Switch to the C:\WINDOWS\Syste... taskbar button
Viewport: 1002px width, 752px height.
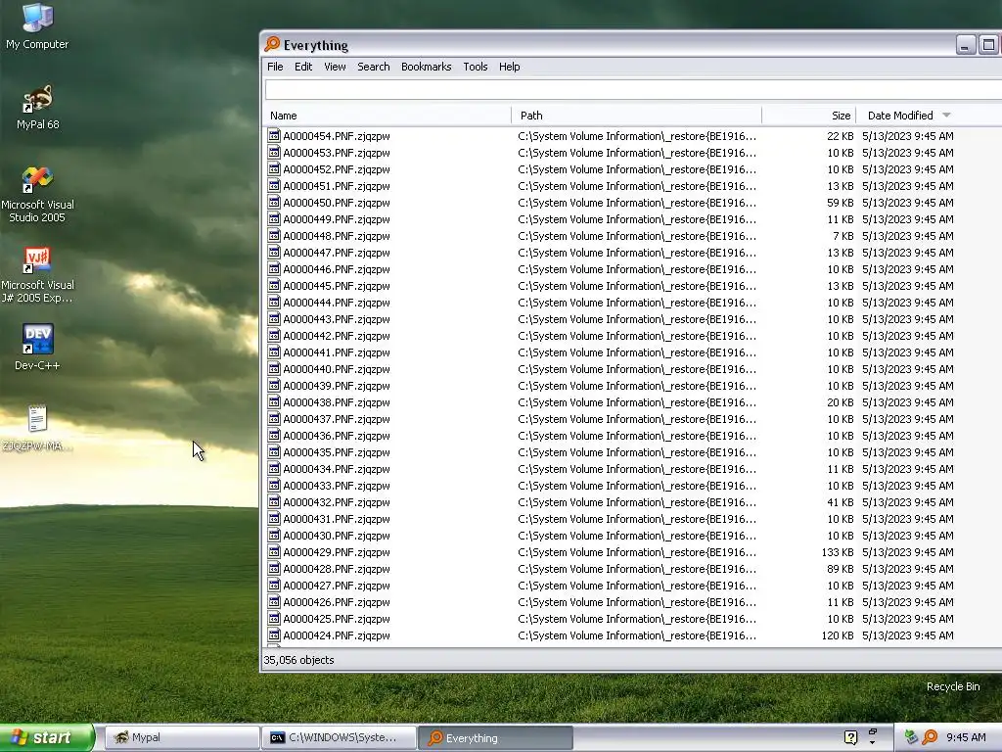tap(339, 737)
